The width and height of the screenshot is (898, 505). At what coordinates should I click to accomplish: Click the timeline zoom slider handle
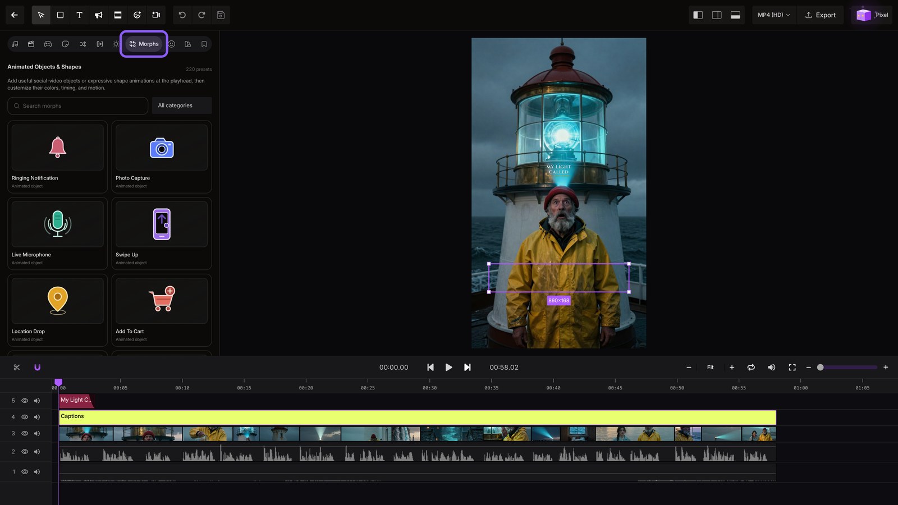pyautogui.click(x=820, y=368)
